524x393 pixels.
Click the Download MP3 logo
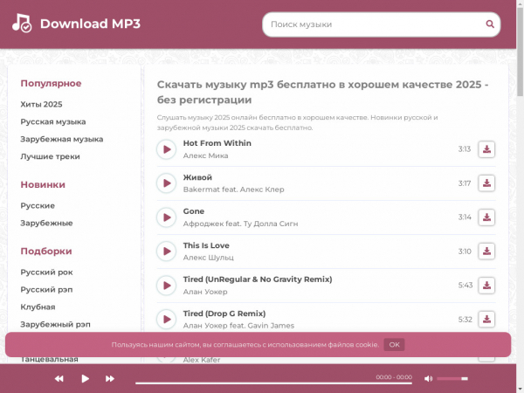tap(77, 24)
